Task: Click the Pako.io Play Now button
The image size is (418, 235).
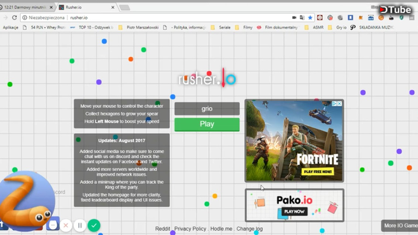Action: pyautogui.click(x=295, y=211)
